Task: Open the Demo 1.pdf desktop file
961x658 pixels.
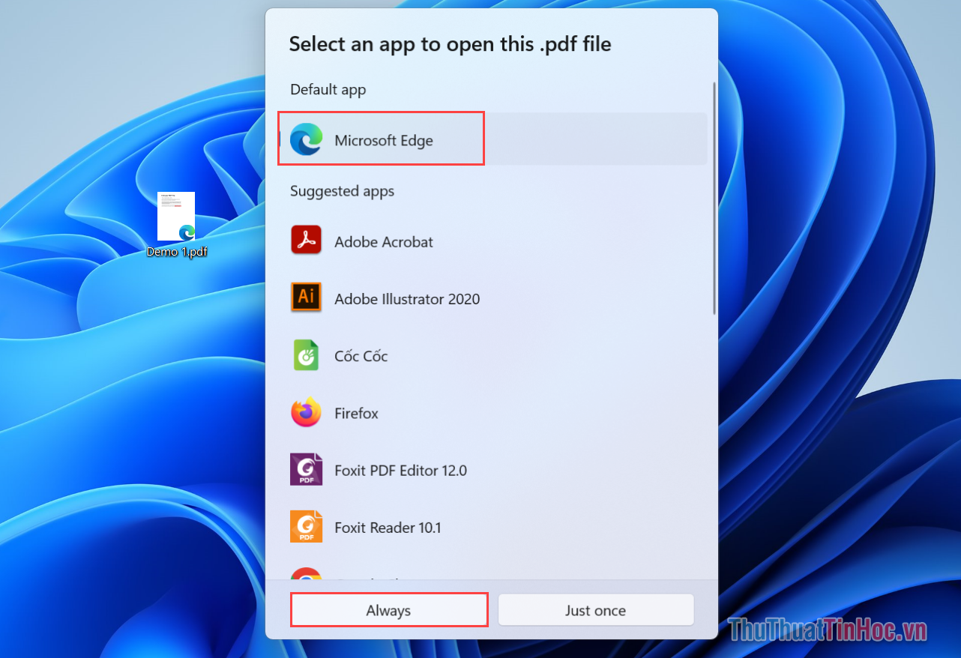Action: click(x=176, y=217)
